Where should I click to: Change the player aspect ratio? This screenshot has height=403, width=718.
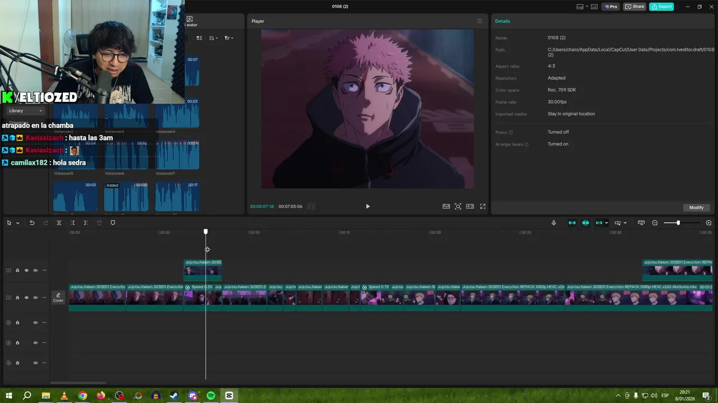click(x=470, y=207)
